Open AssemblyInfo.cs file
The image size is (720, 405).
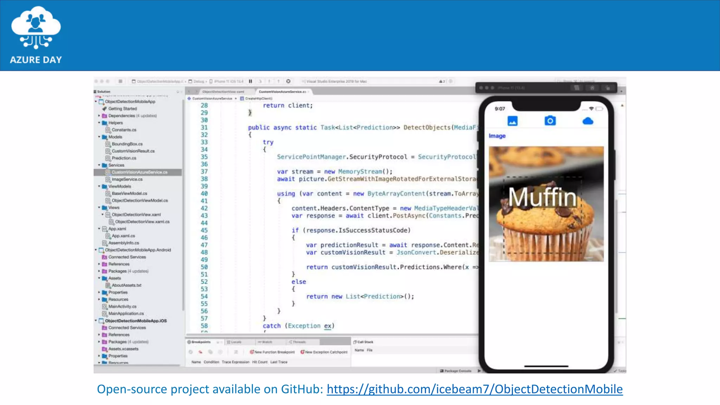pyautogui.click(x=123, y=243)
